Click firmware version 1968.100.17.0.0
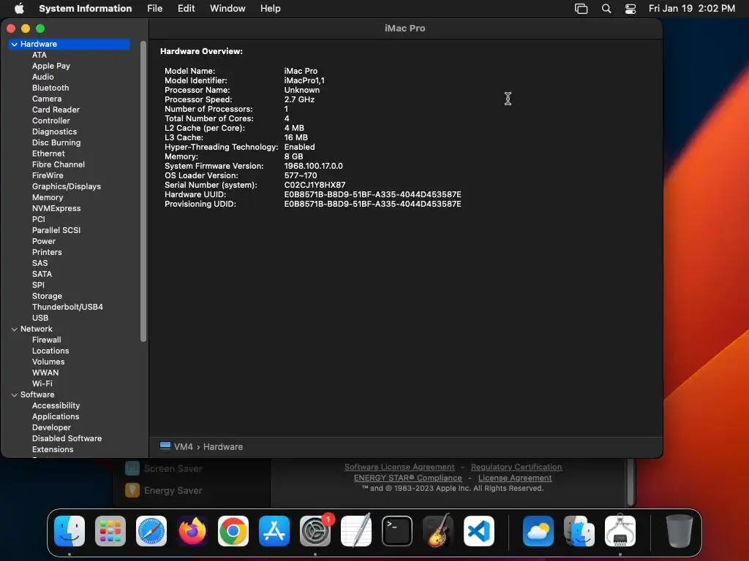749x561 pixels. point(313,166)
